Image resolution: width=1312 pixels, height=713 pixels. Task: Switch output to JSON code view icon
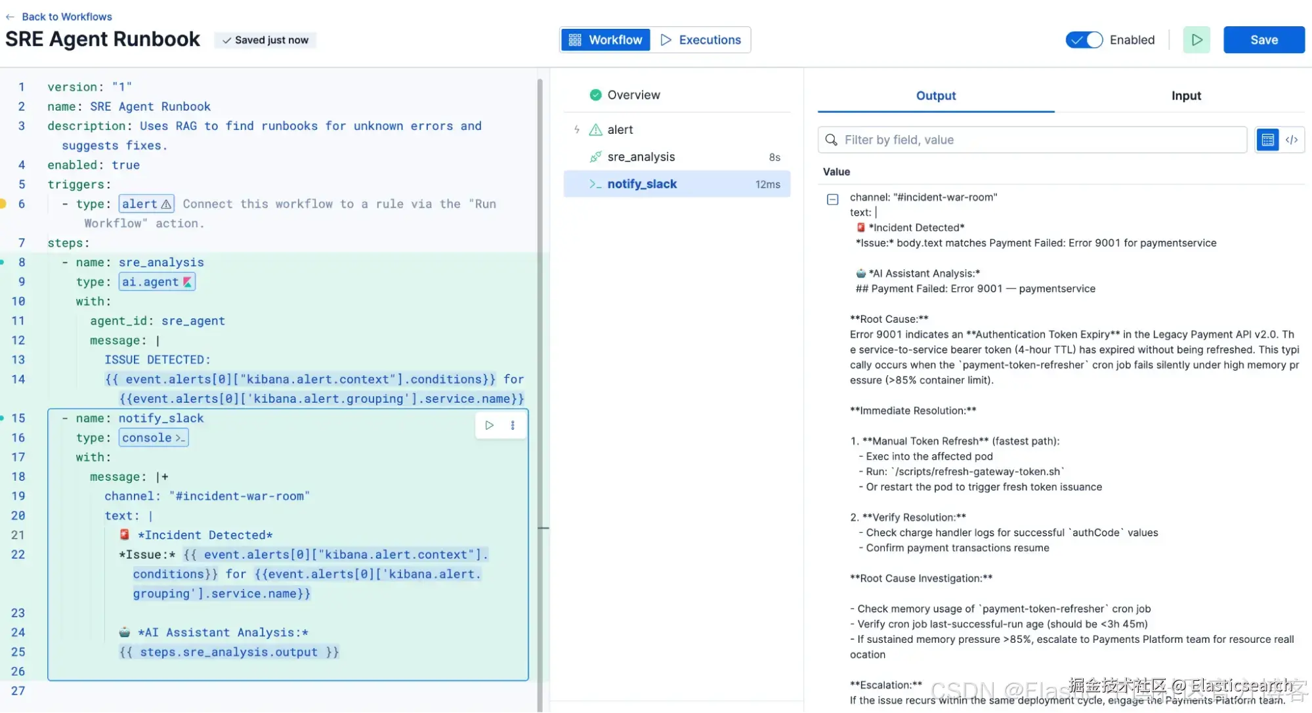(1292, 140)
